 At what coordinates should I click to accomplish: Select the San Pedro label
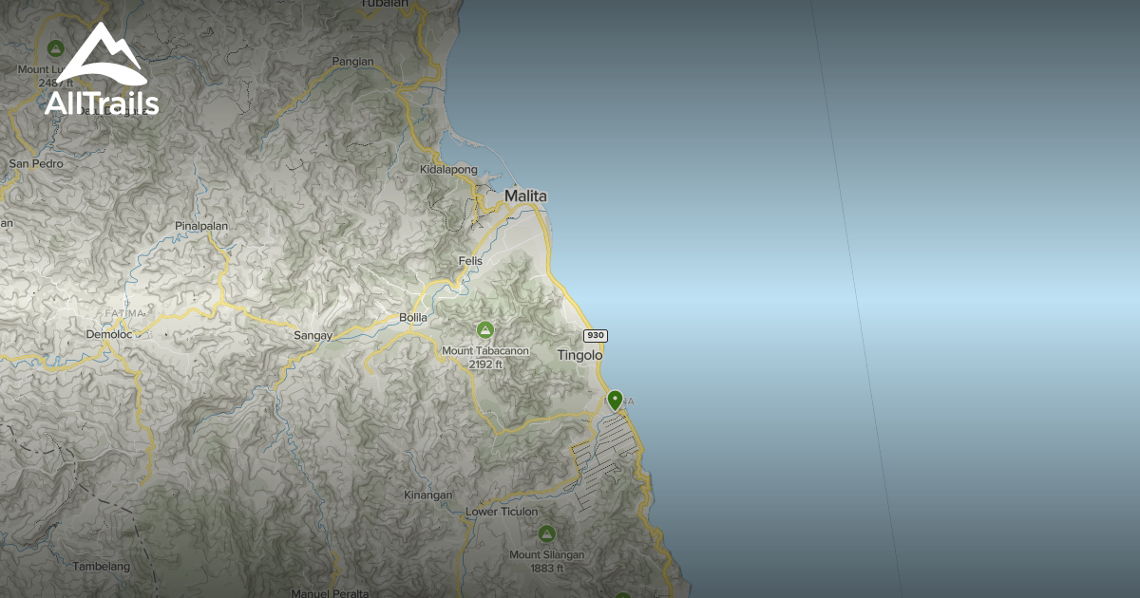(36, 163)
